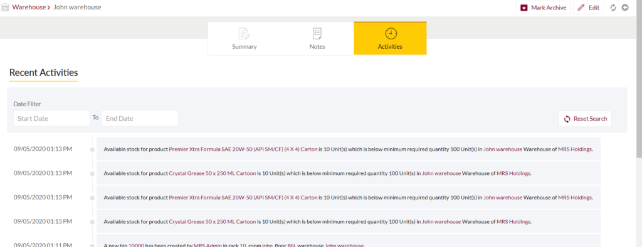Click the Start Date input field
Screen dimensions: 642x247
[x=51, y=118]
